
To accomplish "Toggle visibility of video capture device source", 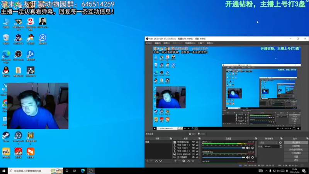I will tap(194, 142).
